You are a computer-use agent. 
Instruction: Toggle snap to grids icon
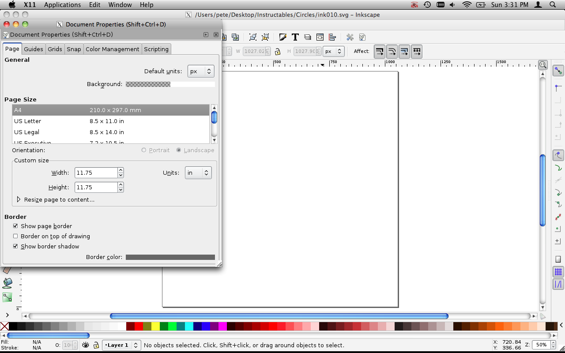[558, 272]
